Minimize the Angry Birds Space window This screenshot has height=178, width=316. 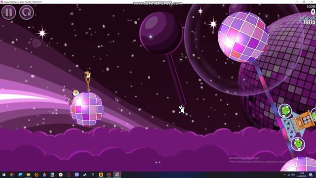point(297,1)
